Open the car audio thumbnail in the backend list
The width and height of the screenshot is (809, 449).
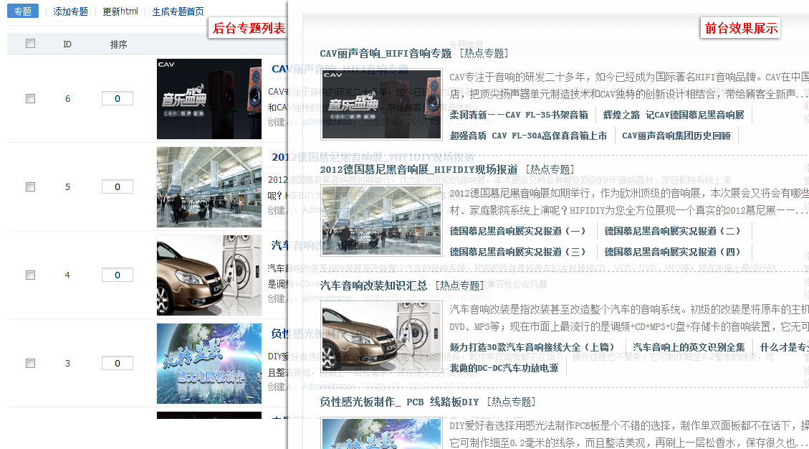pyautogui.click(x=209, y=275)
